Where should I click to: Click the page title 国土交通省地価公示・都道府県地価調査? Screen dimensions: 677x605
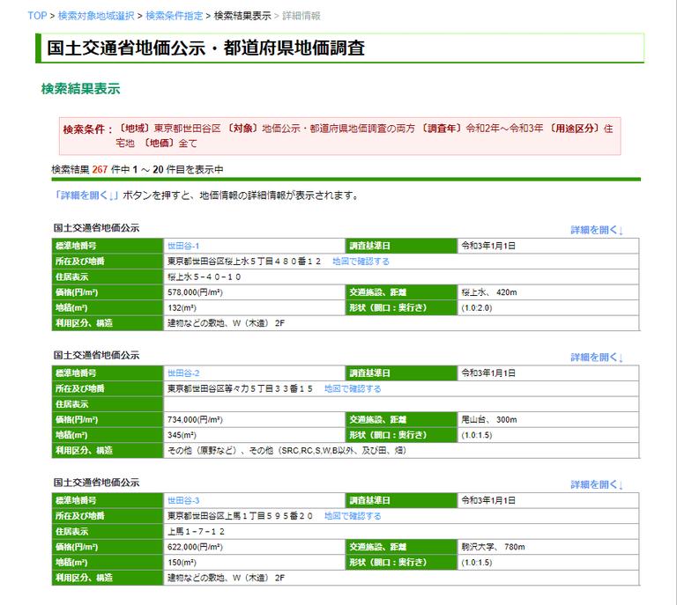pos(206,48)
